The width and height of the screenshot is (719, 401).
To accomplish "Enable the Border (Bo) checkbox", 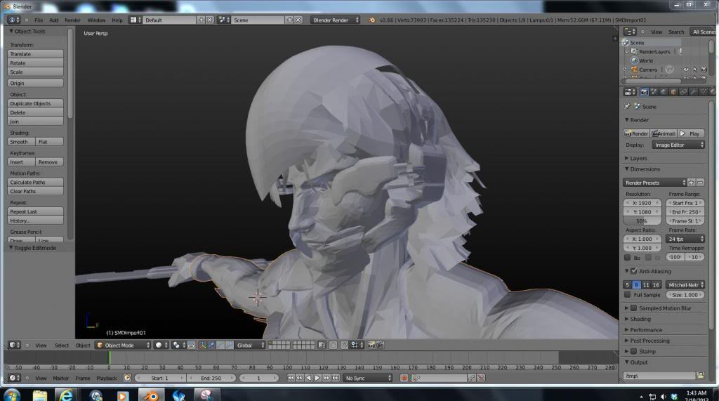I will (x=627, y=258).
